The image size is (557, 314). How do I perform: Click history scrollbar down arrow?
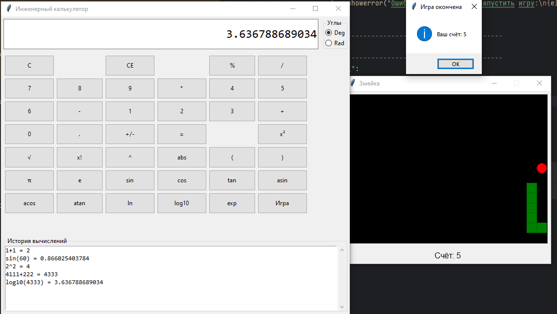(342, 307)
